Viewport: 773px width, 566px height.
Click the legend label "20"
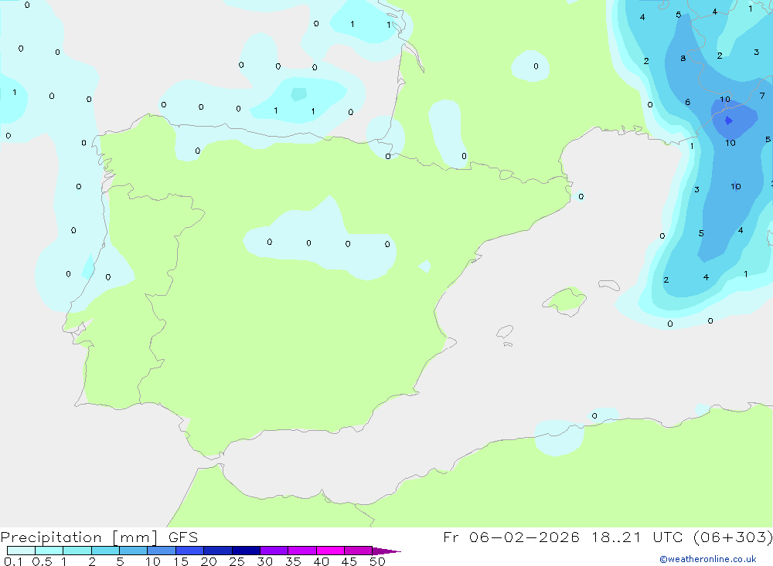(209, 561)
